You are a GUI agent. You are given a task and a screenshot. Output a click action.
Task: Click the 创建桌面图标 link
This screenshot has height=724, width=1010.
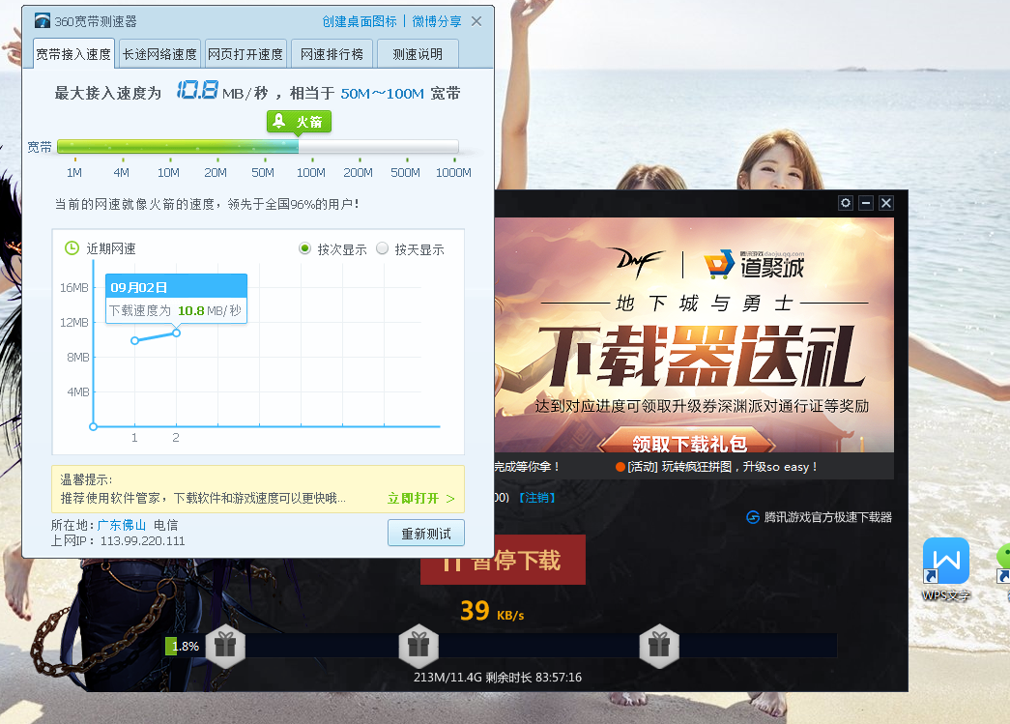coord(360,21)
